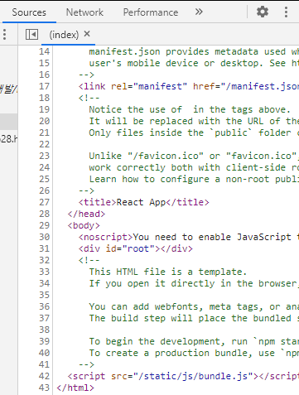Open the Performance tab

click(x=151, y=12)
